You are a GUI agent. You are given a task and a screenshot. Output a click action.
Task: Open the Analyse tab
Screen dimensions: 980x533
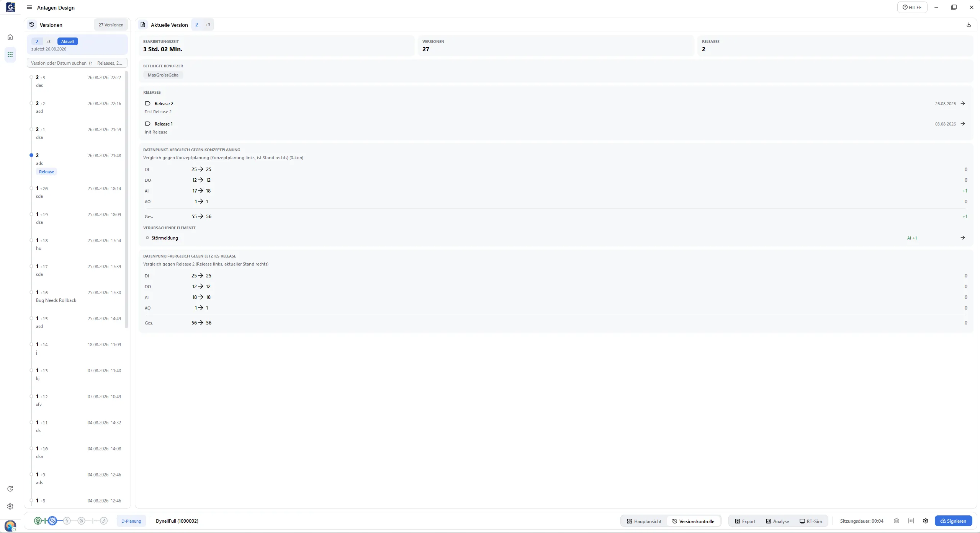777,521
